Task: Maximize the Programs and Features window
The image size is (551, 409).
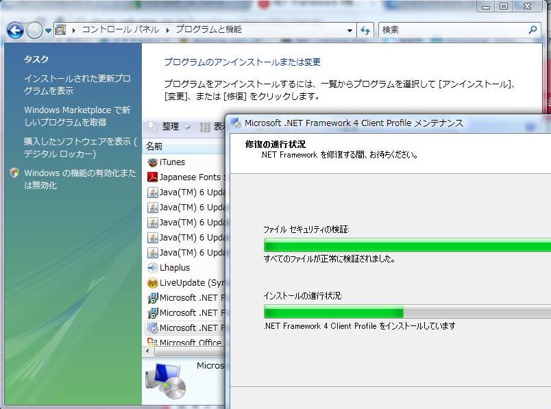Action: (504, 6)
